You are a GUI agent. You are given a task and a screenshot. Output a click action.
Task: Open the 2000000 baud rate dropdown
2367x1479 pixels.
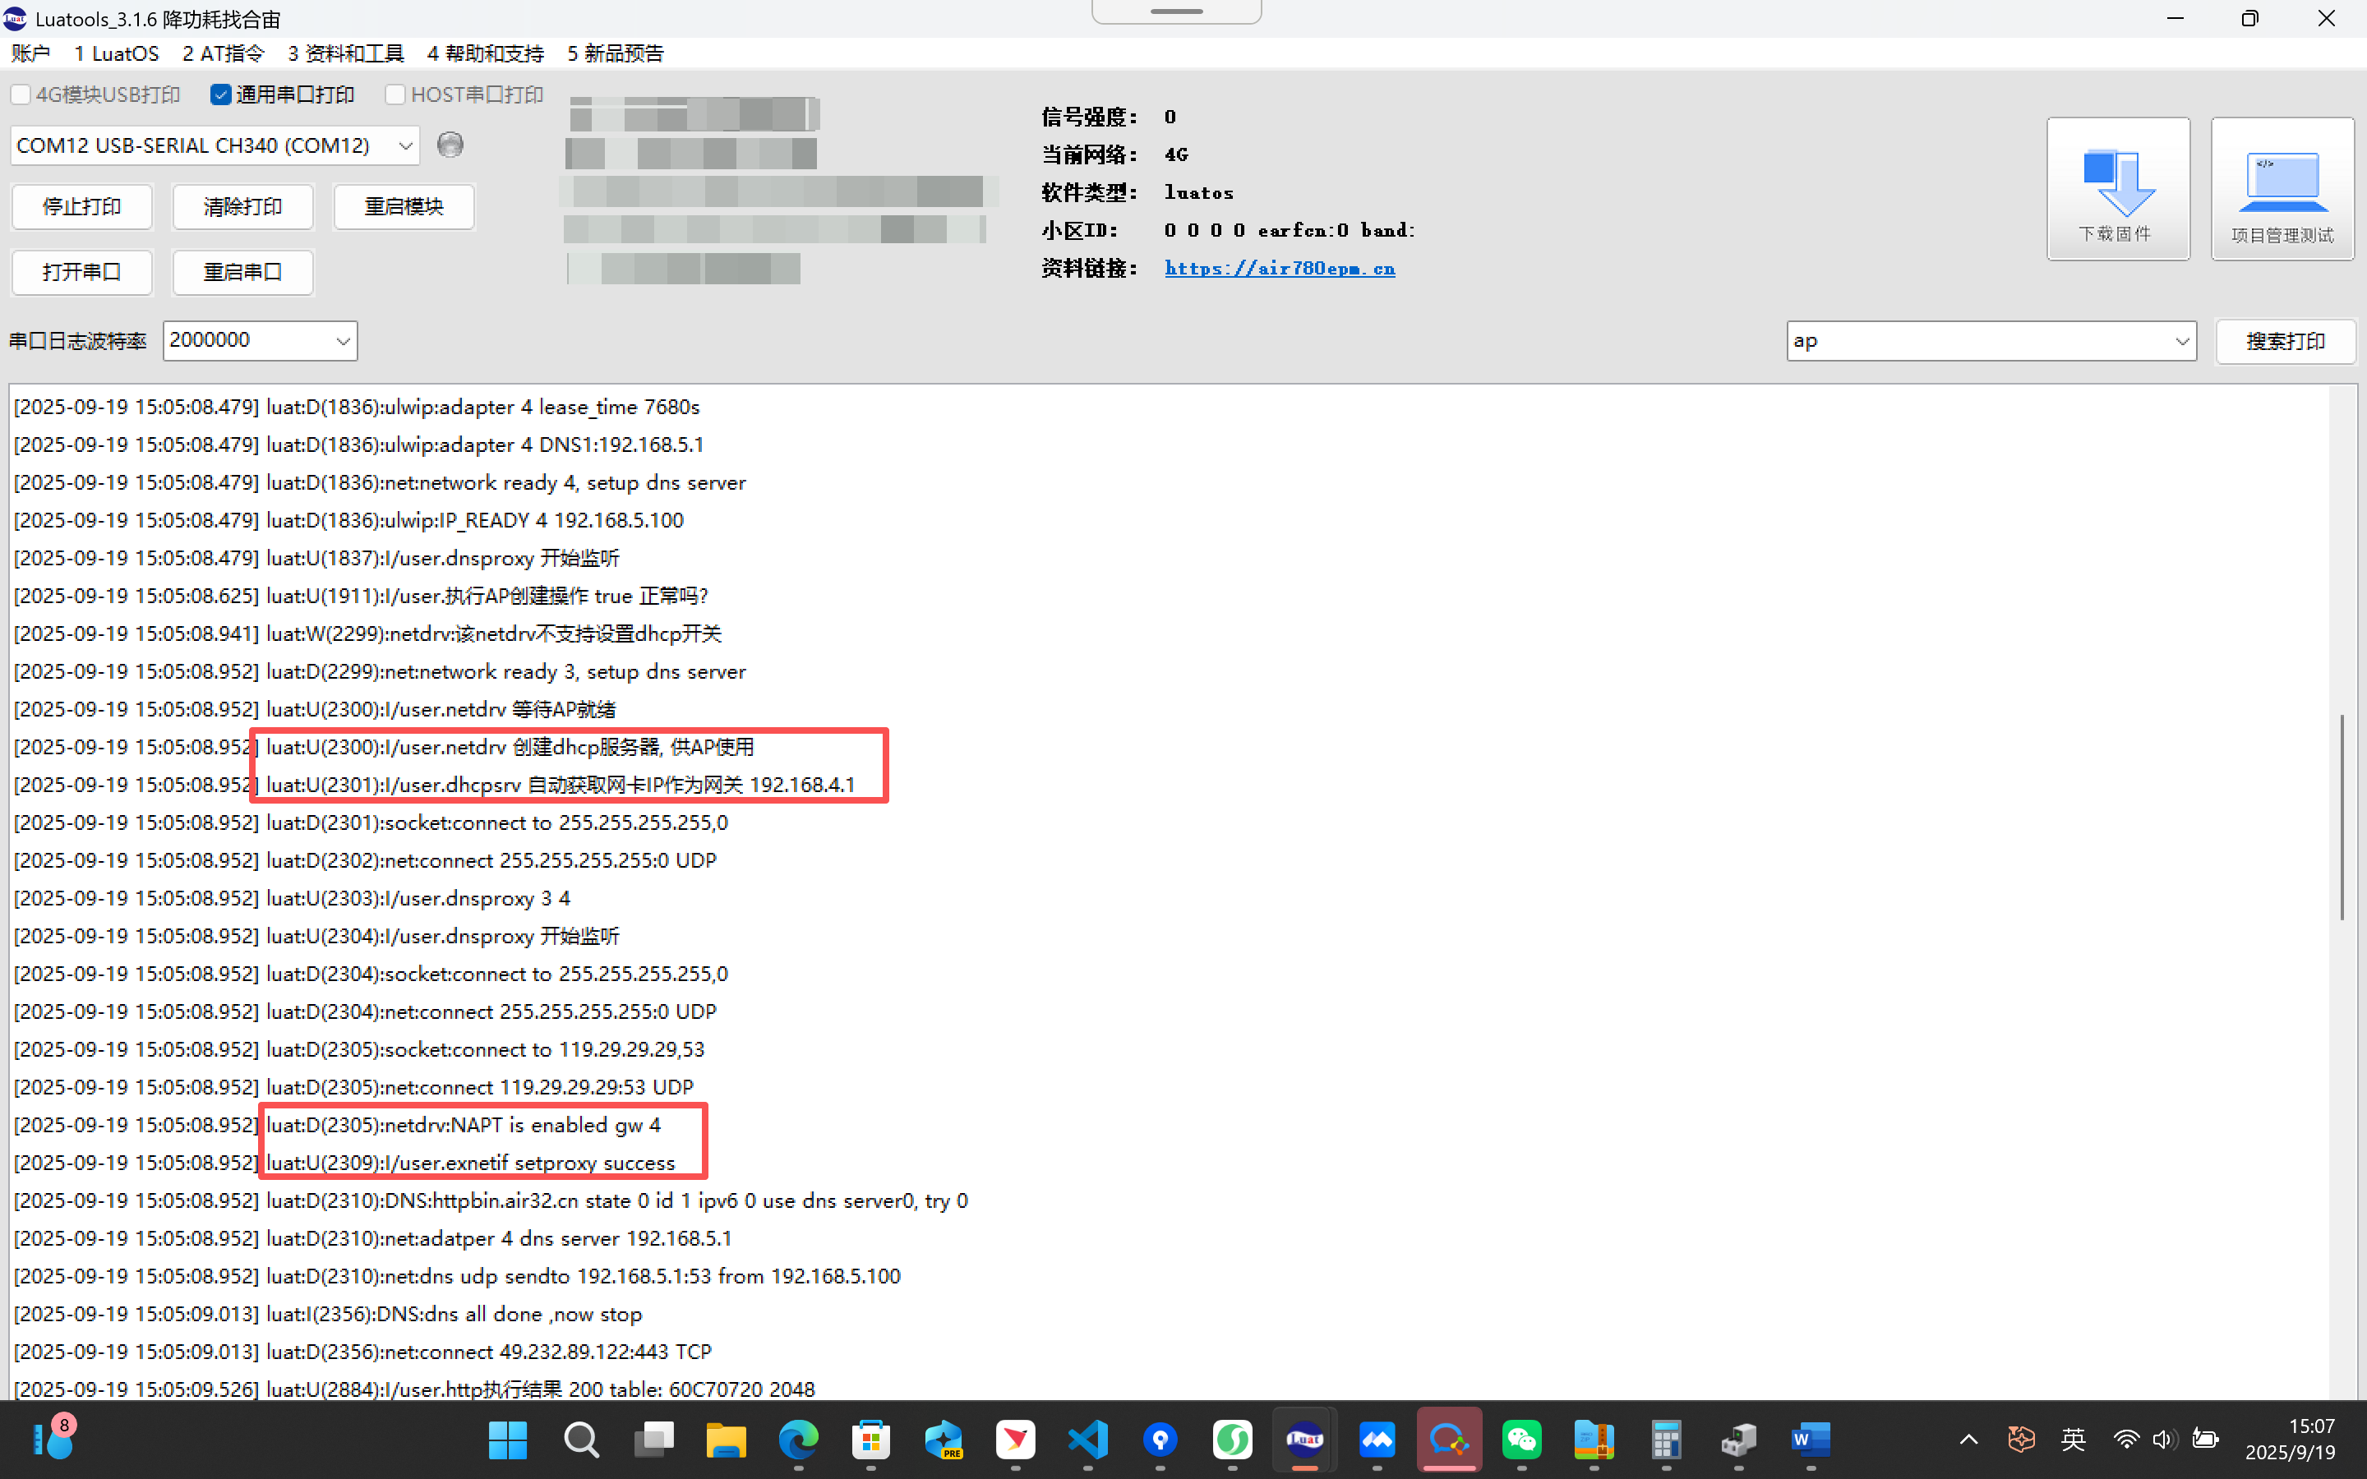click(x=343, y=340)
